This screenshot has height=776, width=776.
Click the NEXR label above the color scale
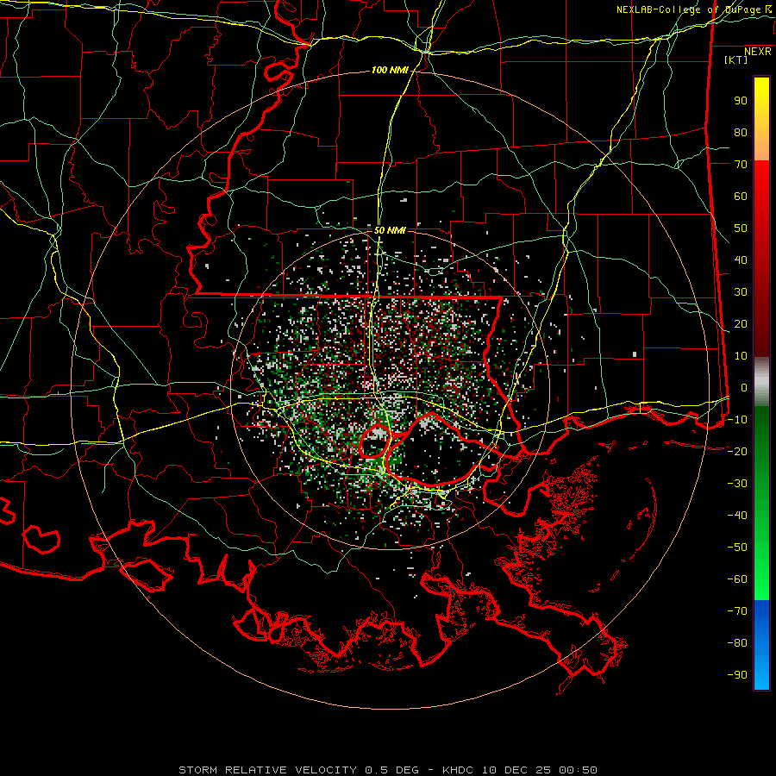click(758, 52)
